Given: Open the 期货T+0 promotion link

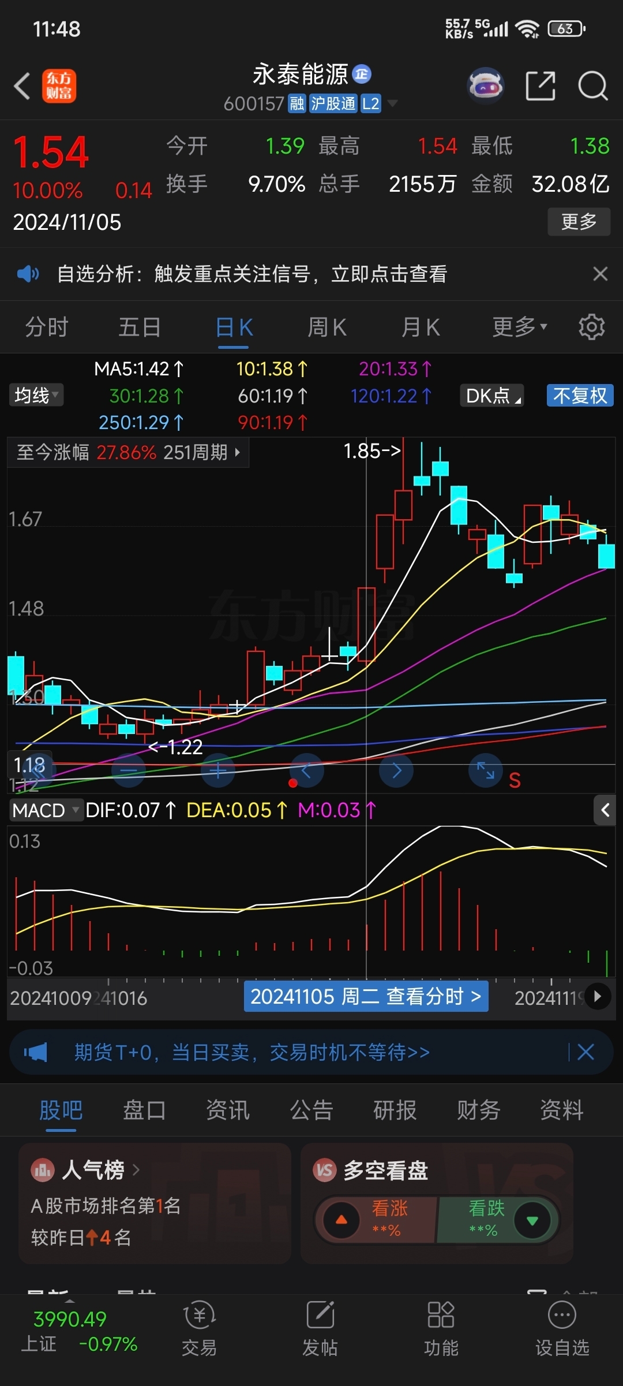Looking at the screenshot, I should 252,1052.
